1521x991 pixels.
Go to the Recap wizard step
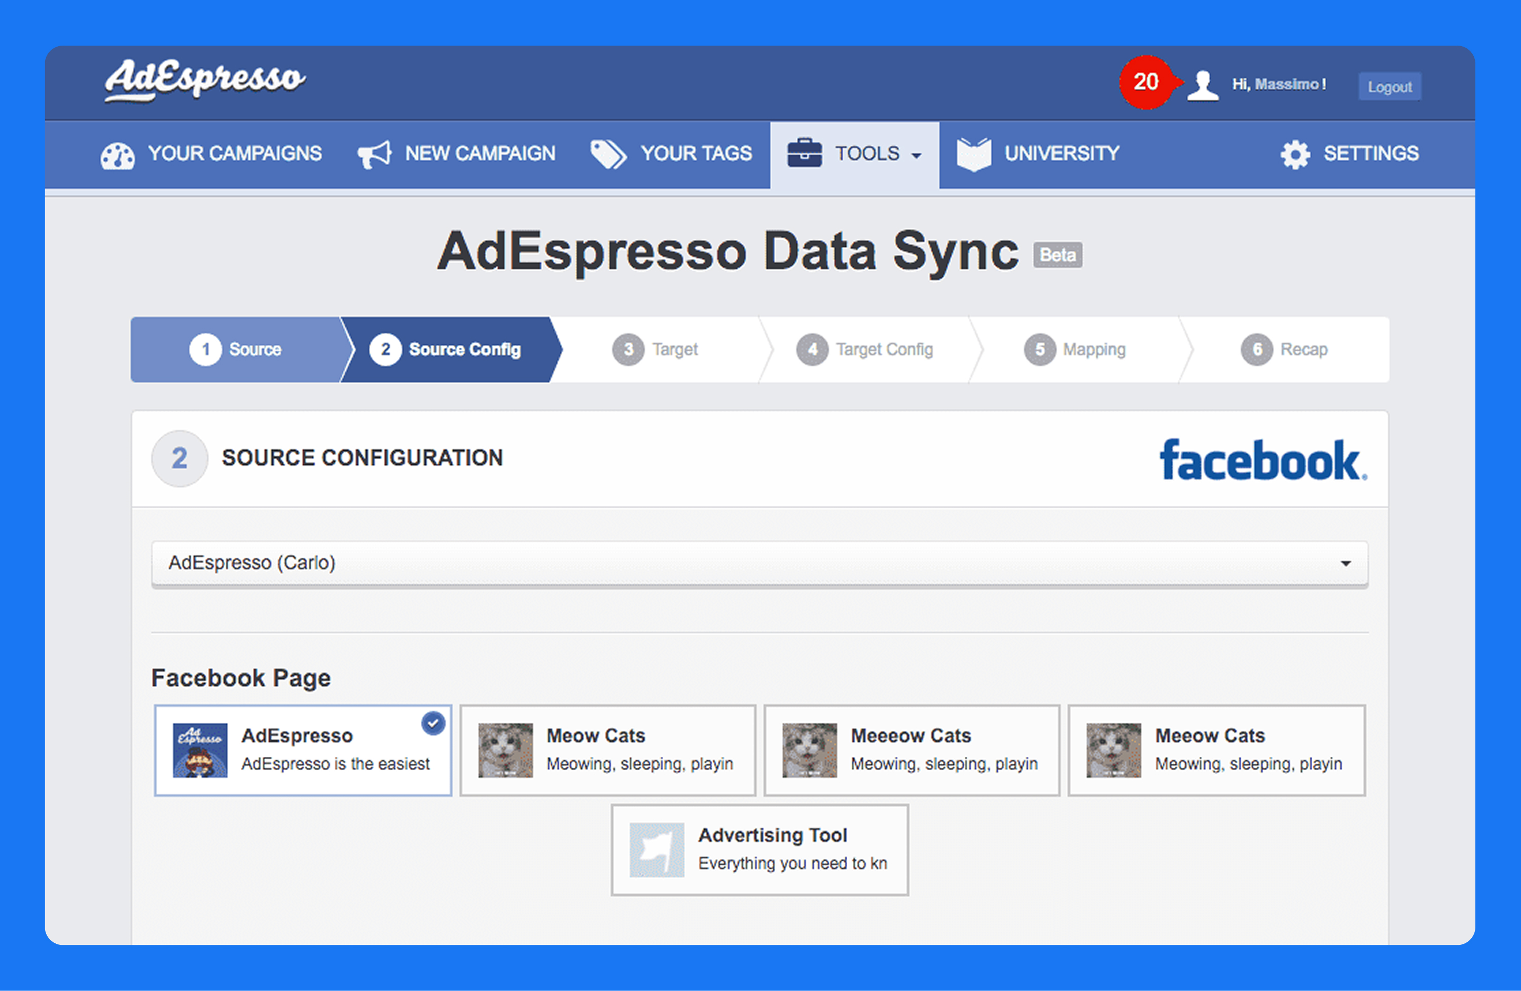1285,349
